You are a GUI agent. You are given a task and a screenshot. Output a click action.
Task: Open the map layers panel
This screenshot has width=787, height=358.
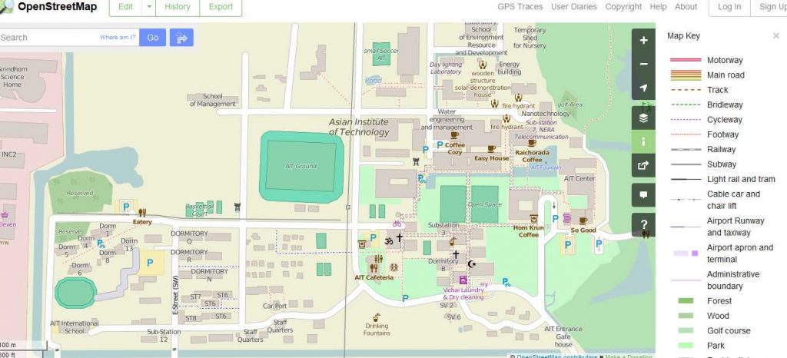[643, 118]
